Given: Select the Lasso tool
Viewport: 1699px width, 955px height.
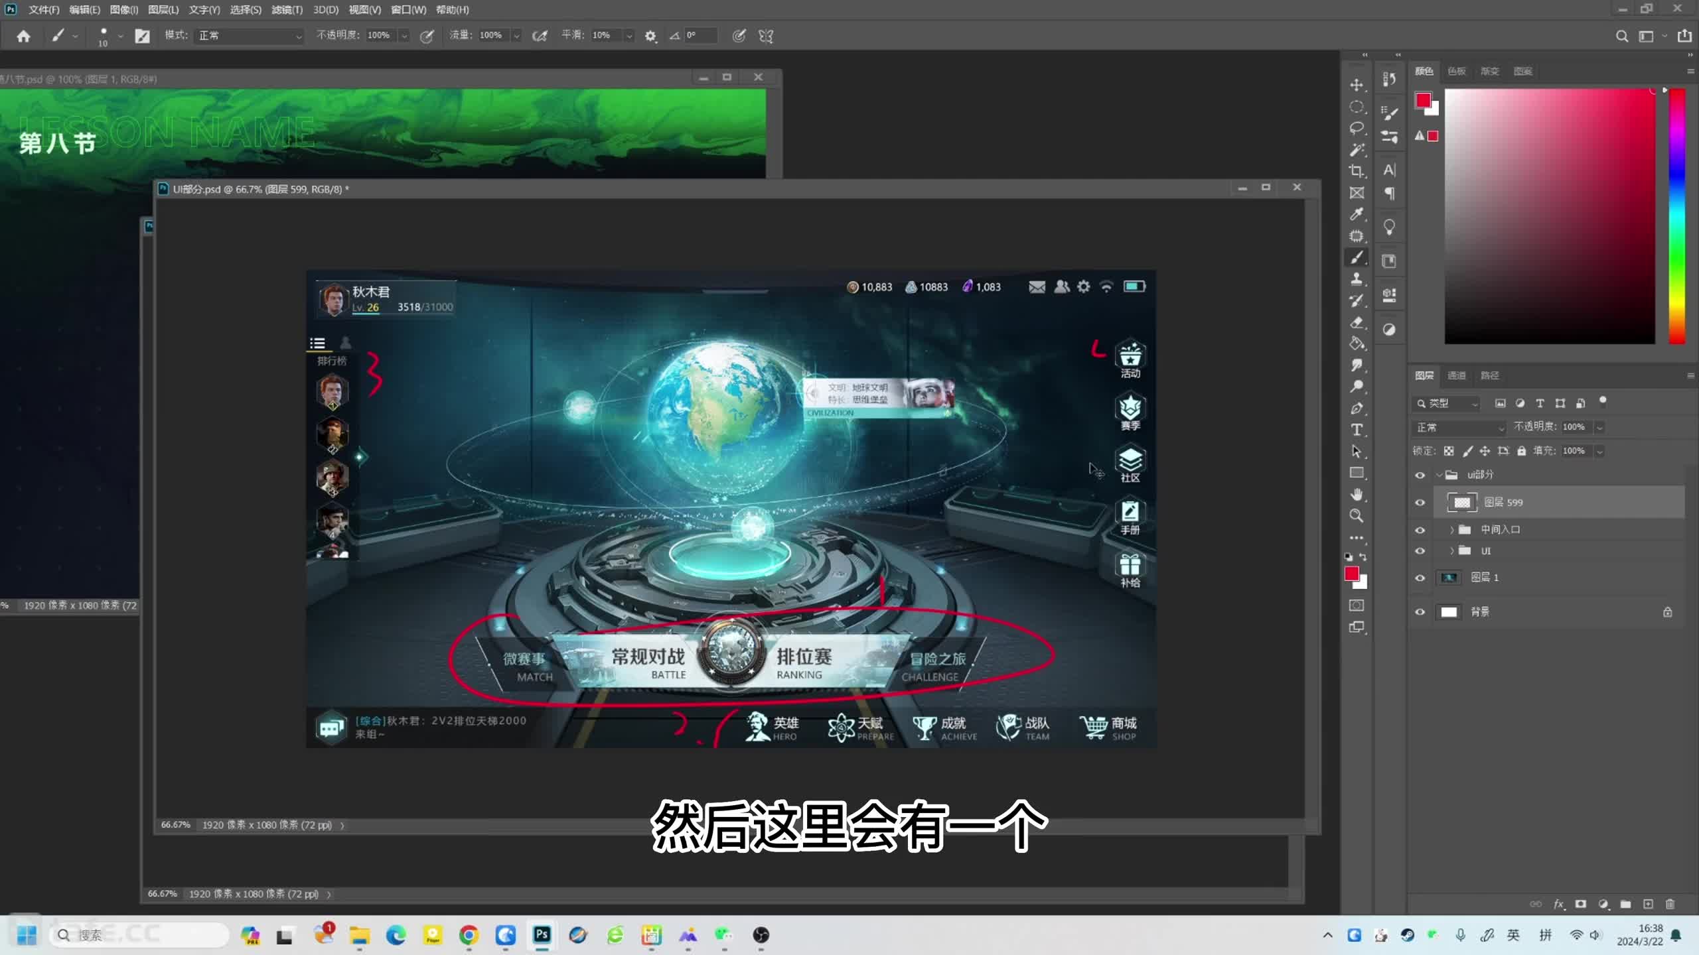Looking at the screenshot, I should tap(1357, 128).
